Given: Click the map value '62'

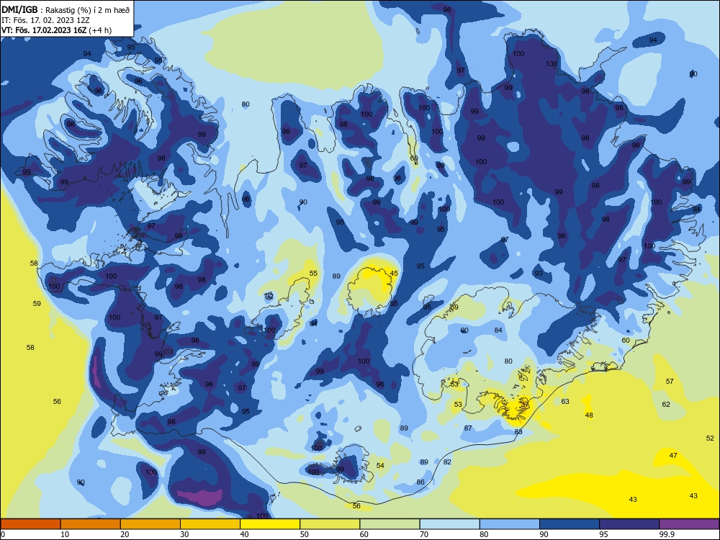Looking at the screenshot, I should [666, 405].
